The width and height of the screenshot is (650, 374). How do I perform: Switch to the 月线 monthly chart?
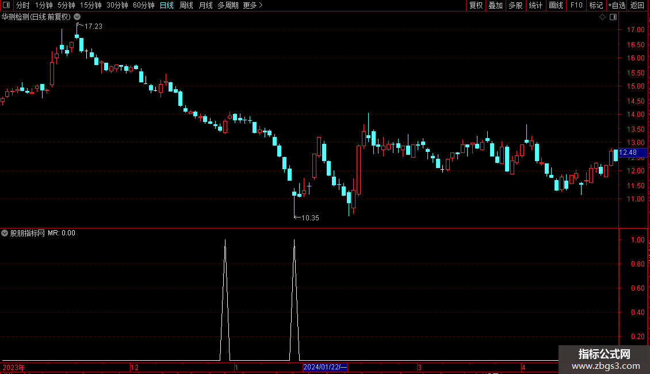(x=205, y=5)
